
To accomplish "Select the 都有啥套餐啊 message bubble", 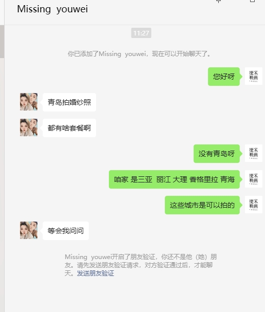I will 69,128.
